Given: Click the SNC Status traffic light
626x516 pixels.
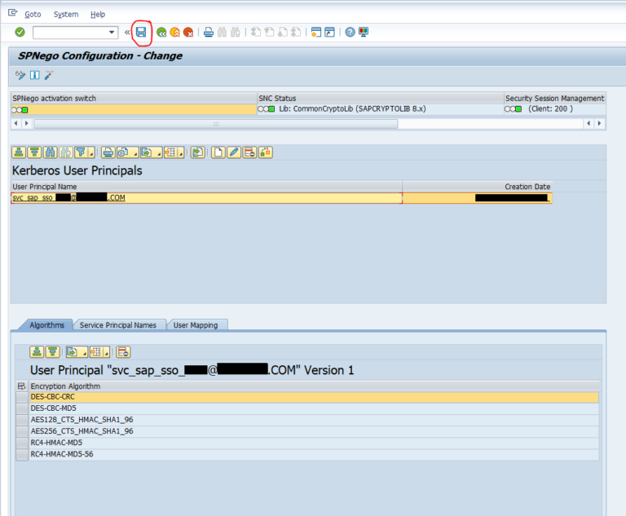Looking at the screenshot, I should click(x=267, y=109).
